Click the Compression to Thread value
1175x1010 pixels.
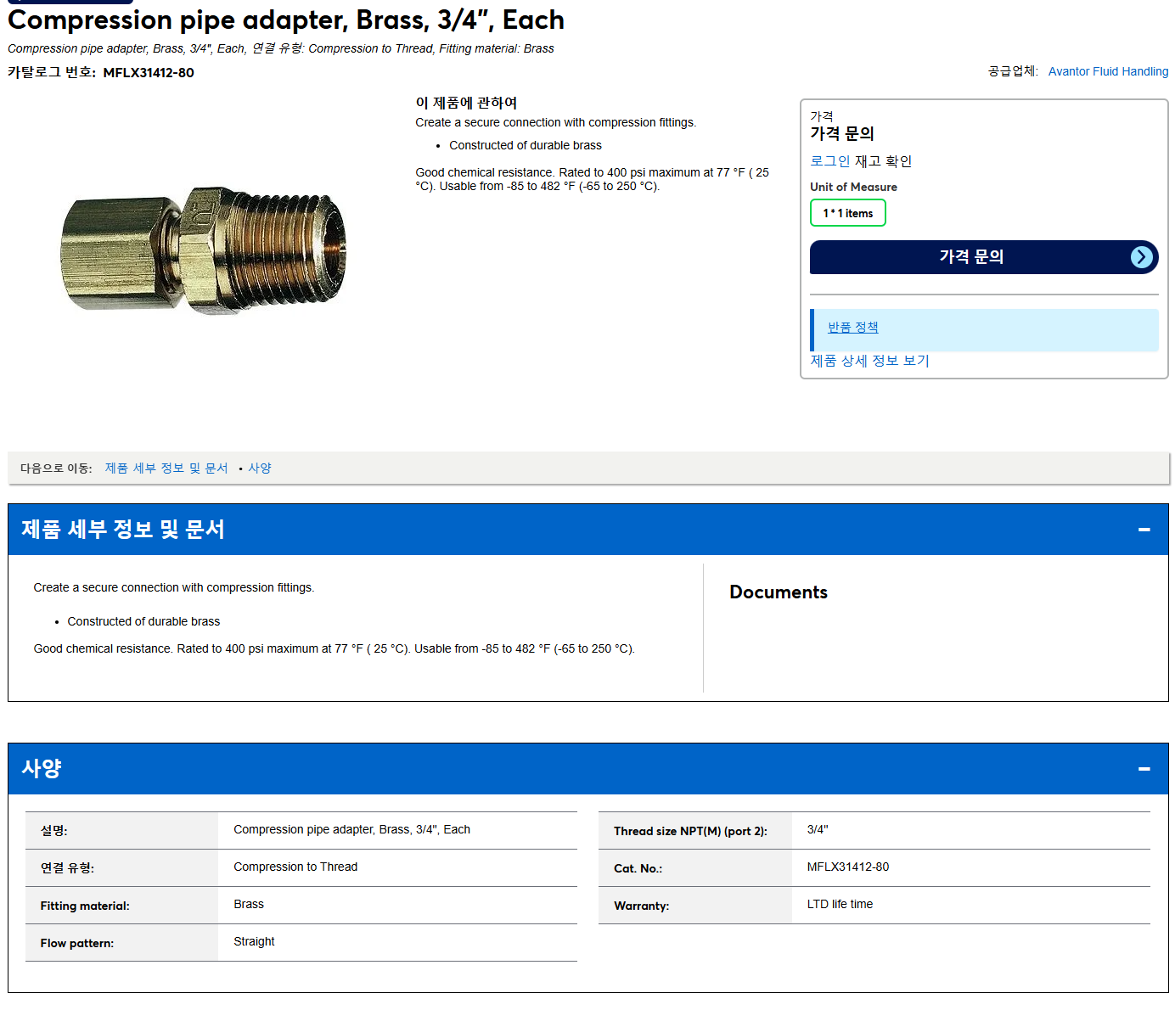295,867
